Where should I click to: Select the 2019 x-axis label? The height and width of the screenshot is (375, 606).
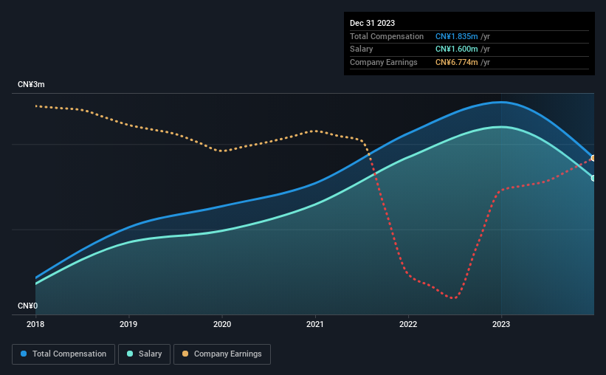[128, 324]
